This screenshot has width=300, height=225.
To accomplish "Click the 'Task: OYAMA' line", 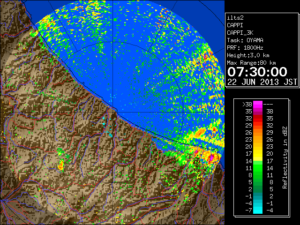I will coord(245,40).
